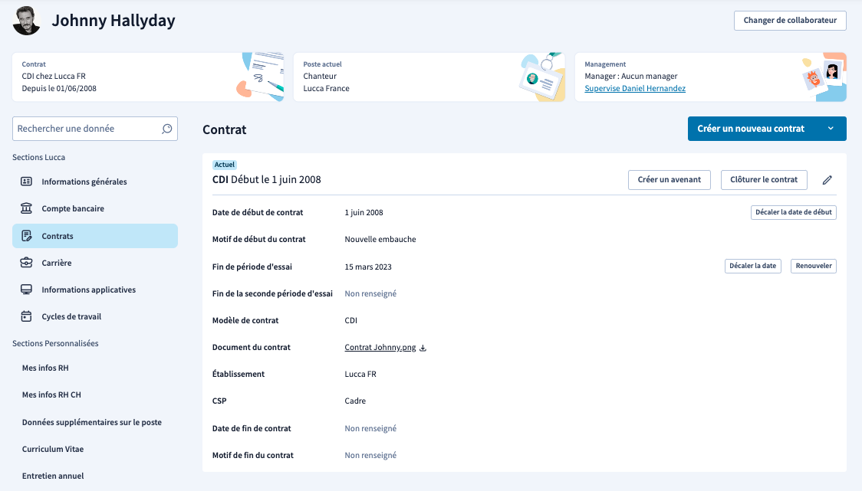Click Changer de collaborateur button

[790, 21]
